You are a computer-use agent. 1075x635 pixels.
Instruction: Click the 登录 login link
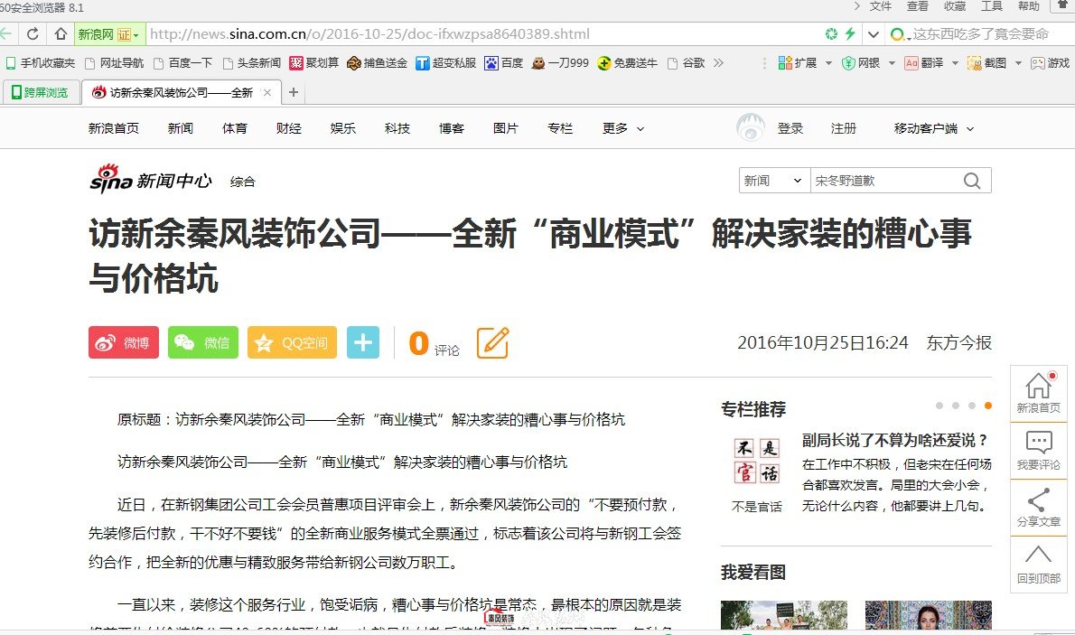[x=790, y=129]
